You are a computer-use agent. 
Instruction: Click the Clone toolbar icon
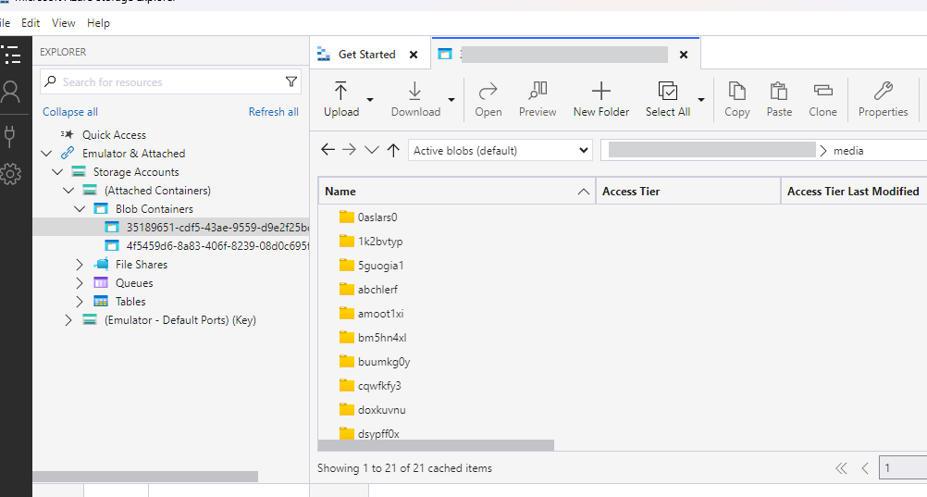pyautogui.click(x=822, y=91)
